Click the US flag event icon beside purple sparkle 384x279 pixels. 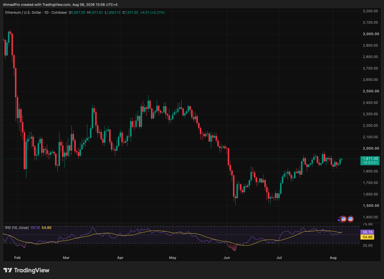pyautogui.click(x=343, y=219)
